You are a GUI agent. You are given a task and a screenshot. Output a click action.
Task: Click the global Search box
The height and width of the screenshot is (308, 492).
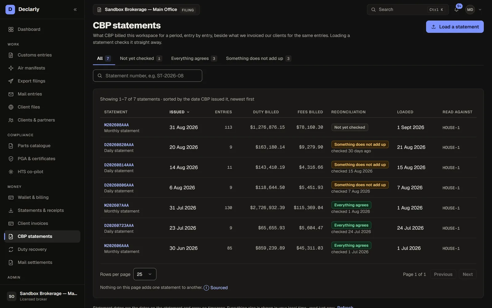pyautogui.click(x=408, y=10)
